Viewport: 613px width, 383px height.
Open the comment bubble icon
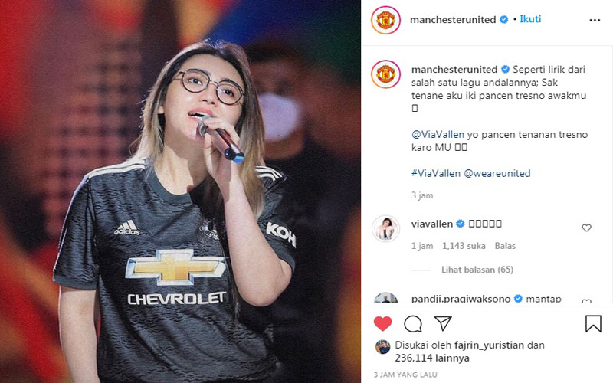click(x=413, y=324)
